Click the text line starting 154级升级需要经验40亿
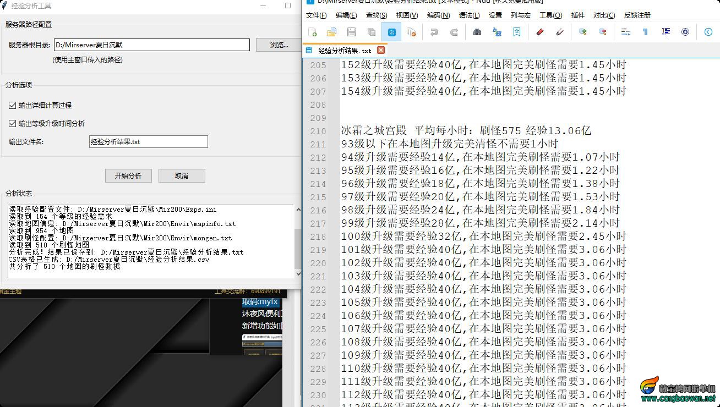This screenshot has height=407, width=720. (x=483, y=91)
